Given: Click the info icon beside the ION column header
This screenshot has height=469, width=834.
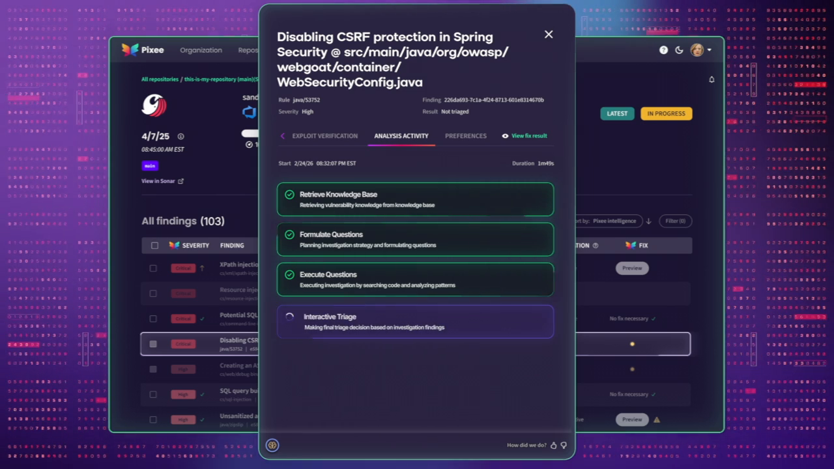Looking at the screenshot, I should click(x=595, y=246).
